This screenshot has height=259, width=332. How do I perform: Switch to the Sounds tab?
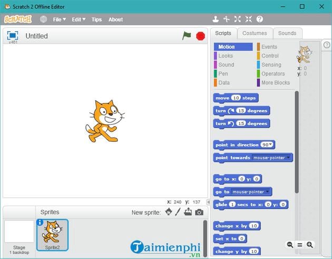pos(287,33)
